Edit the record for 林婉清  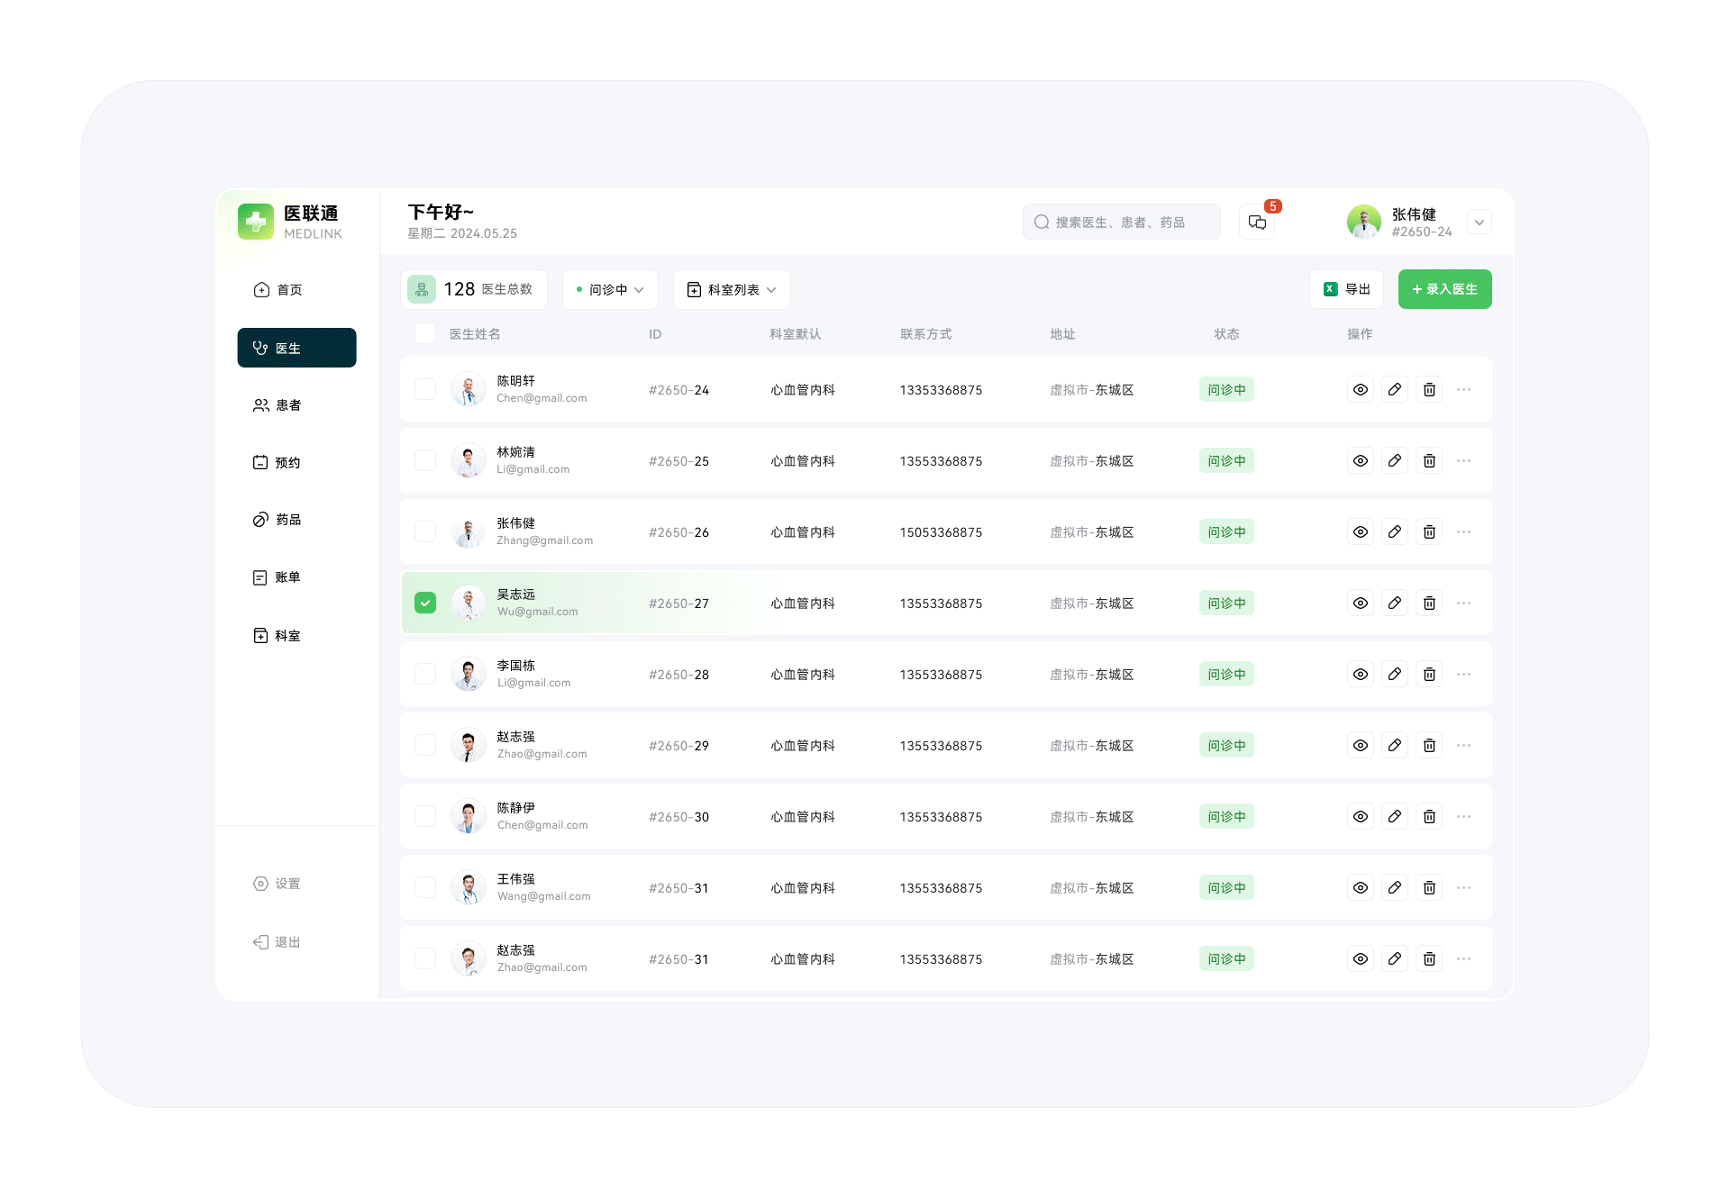[x=1395, y=461]
